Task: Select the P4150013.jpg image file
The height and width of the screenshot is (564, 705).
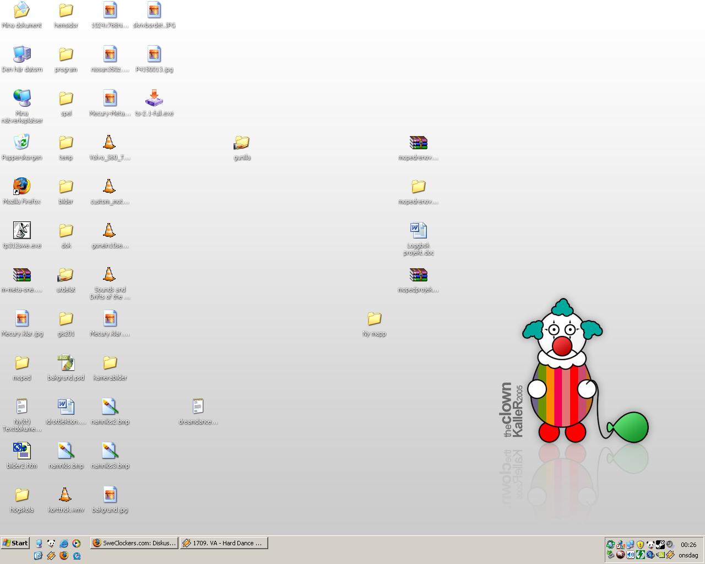Action: [x=154, y=58]
